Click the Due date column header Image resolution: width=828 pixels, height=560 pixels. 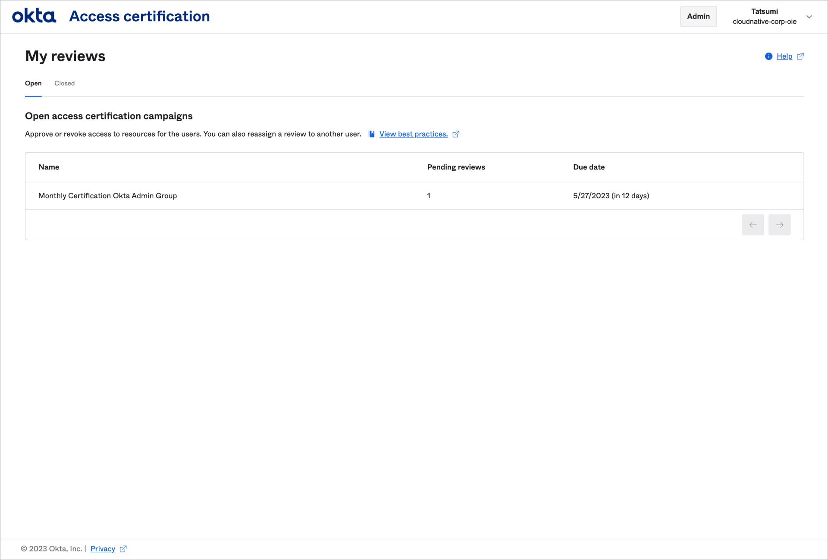pyautogui.click(x=589, y=167)
